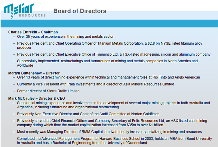Screen dimensions: 218x147
Task: Click the RMM Capital Managing Director line
Action: (109, 132)
